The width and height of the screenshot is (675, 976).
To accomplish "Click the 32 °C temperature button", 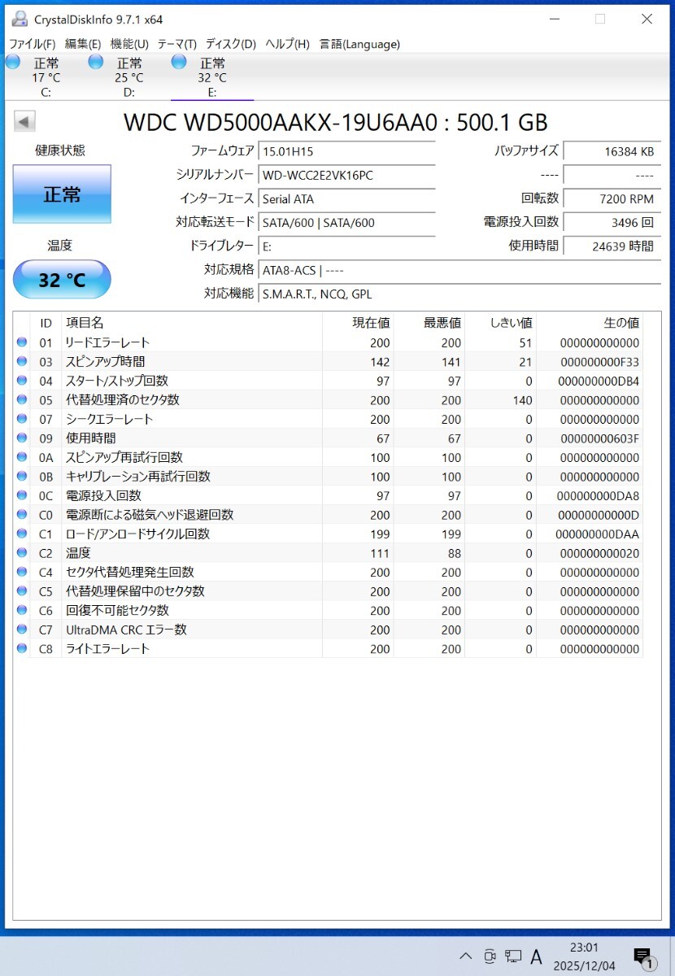I will click(62, 280).
